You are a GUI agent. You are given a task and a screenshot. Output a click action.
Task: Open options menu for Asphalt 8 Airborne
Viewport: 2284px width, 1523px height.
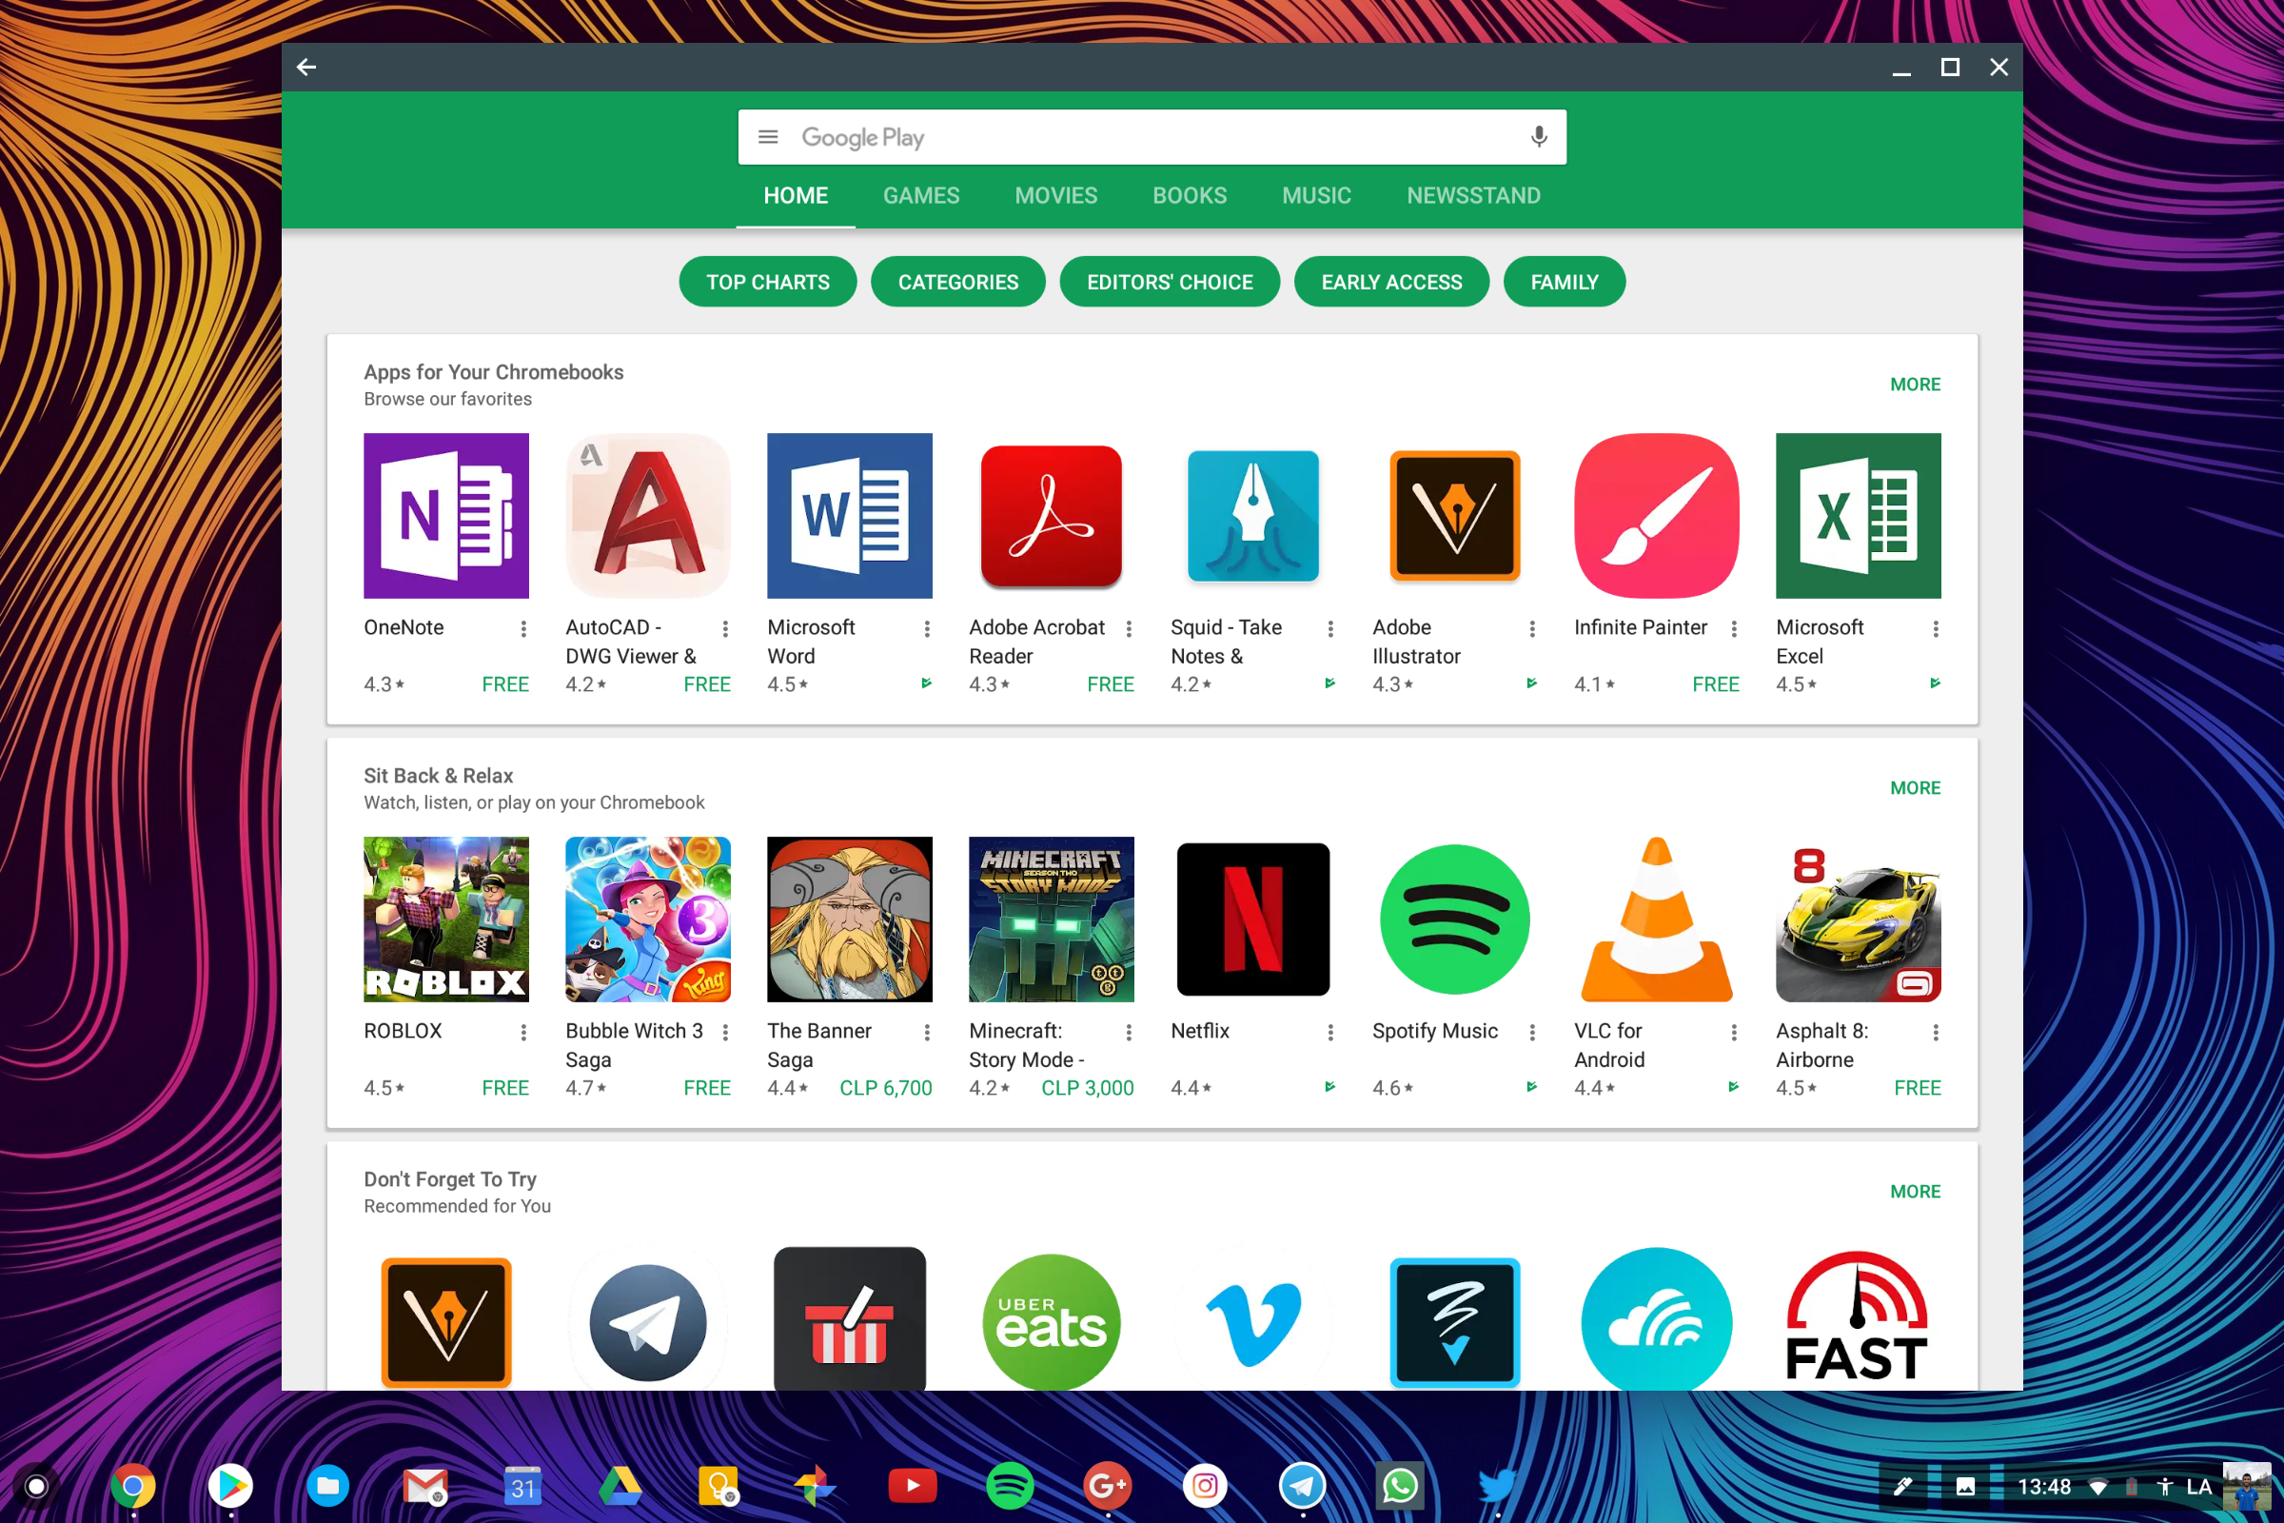1936,1033
